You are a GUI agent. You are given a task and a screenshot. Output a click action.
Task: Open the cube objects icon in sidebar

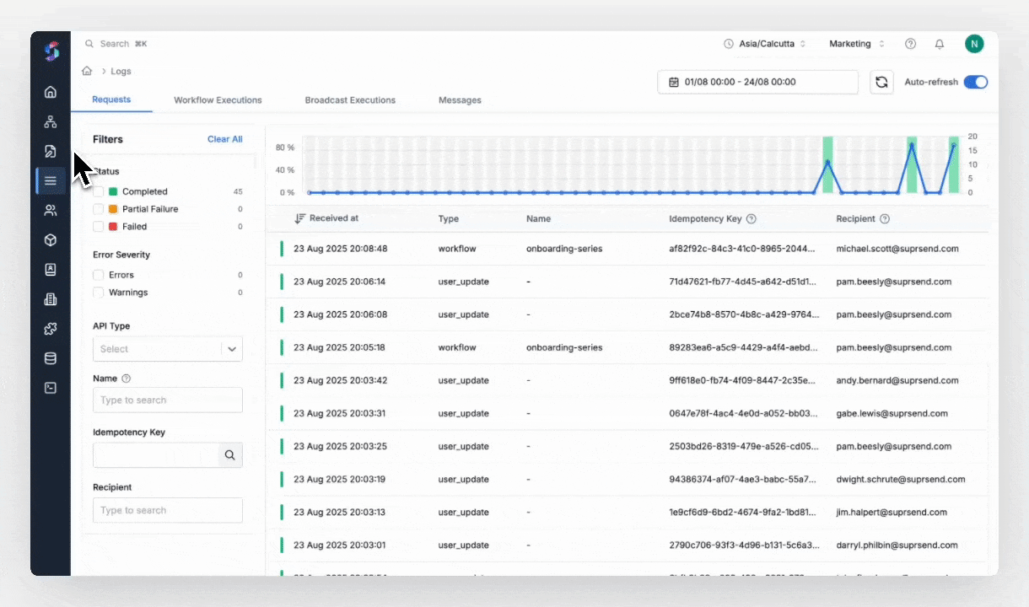(51, 240)
